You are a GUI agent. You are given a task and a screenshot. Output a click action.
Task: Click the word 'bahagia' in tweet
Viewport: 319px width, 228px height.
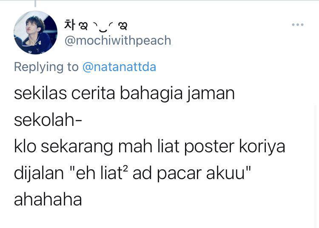point(151,94)
